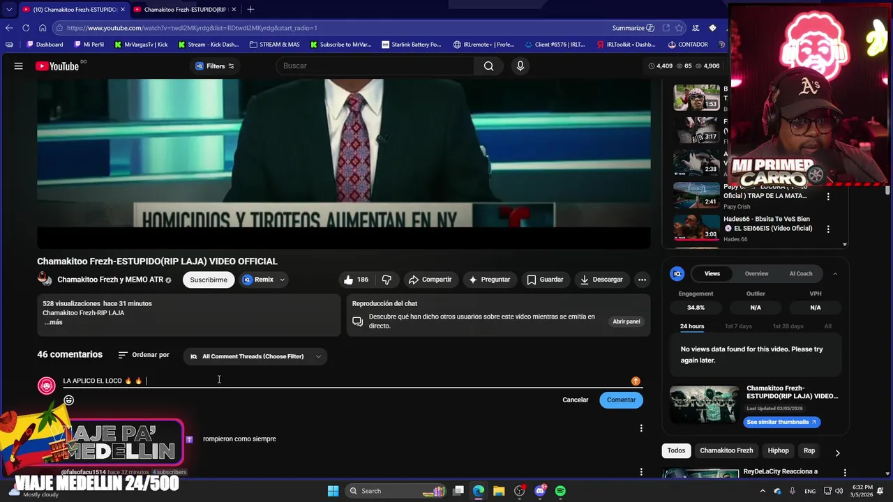Click the Preguntar button
This screenshot has height=502, width=893.
coord(489,280)
